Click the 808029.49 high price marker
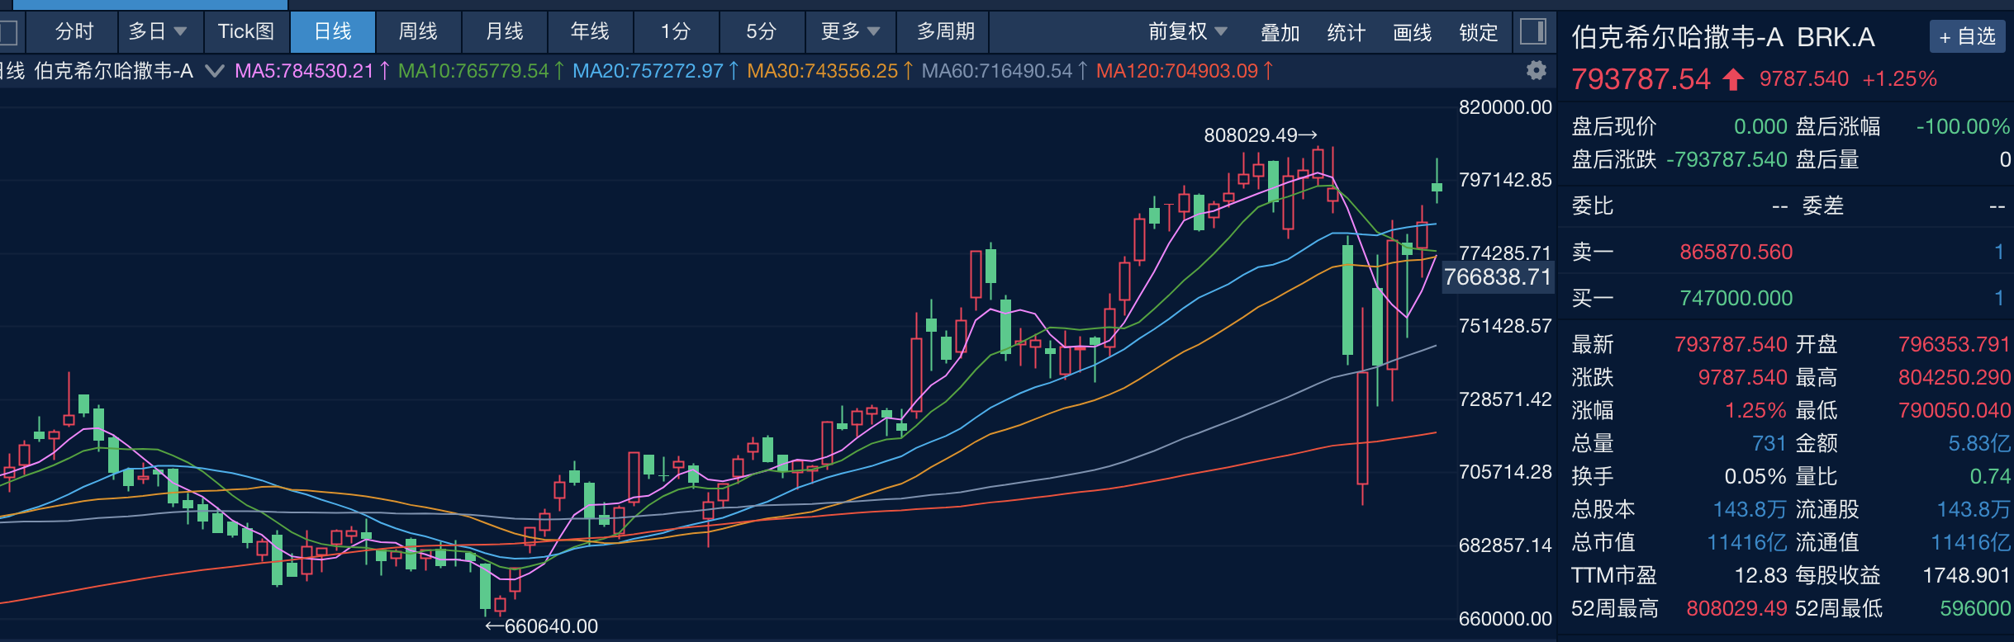Viewport: 2014px width, 642px height. 1261,135
